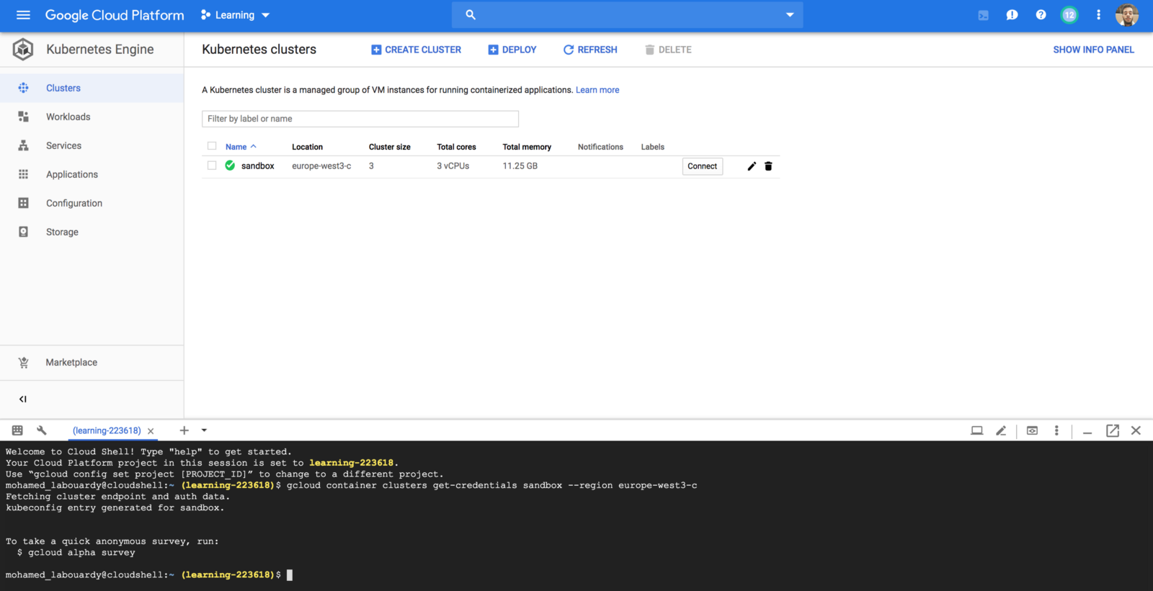This screenshot has width=1153, height=591.
Task: Launch the Cloud Shell code editor pencil
Action: (1001, 430)
